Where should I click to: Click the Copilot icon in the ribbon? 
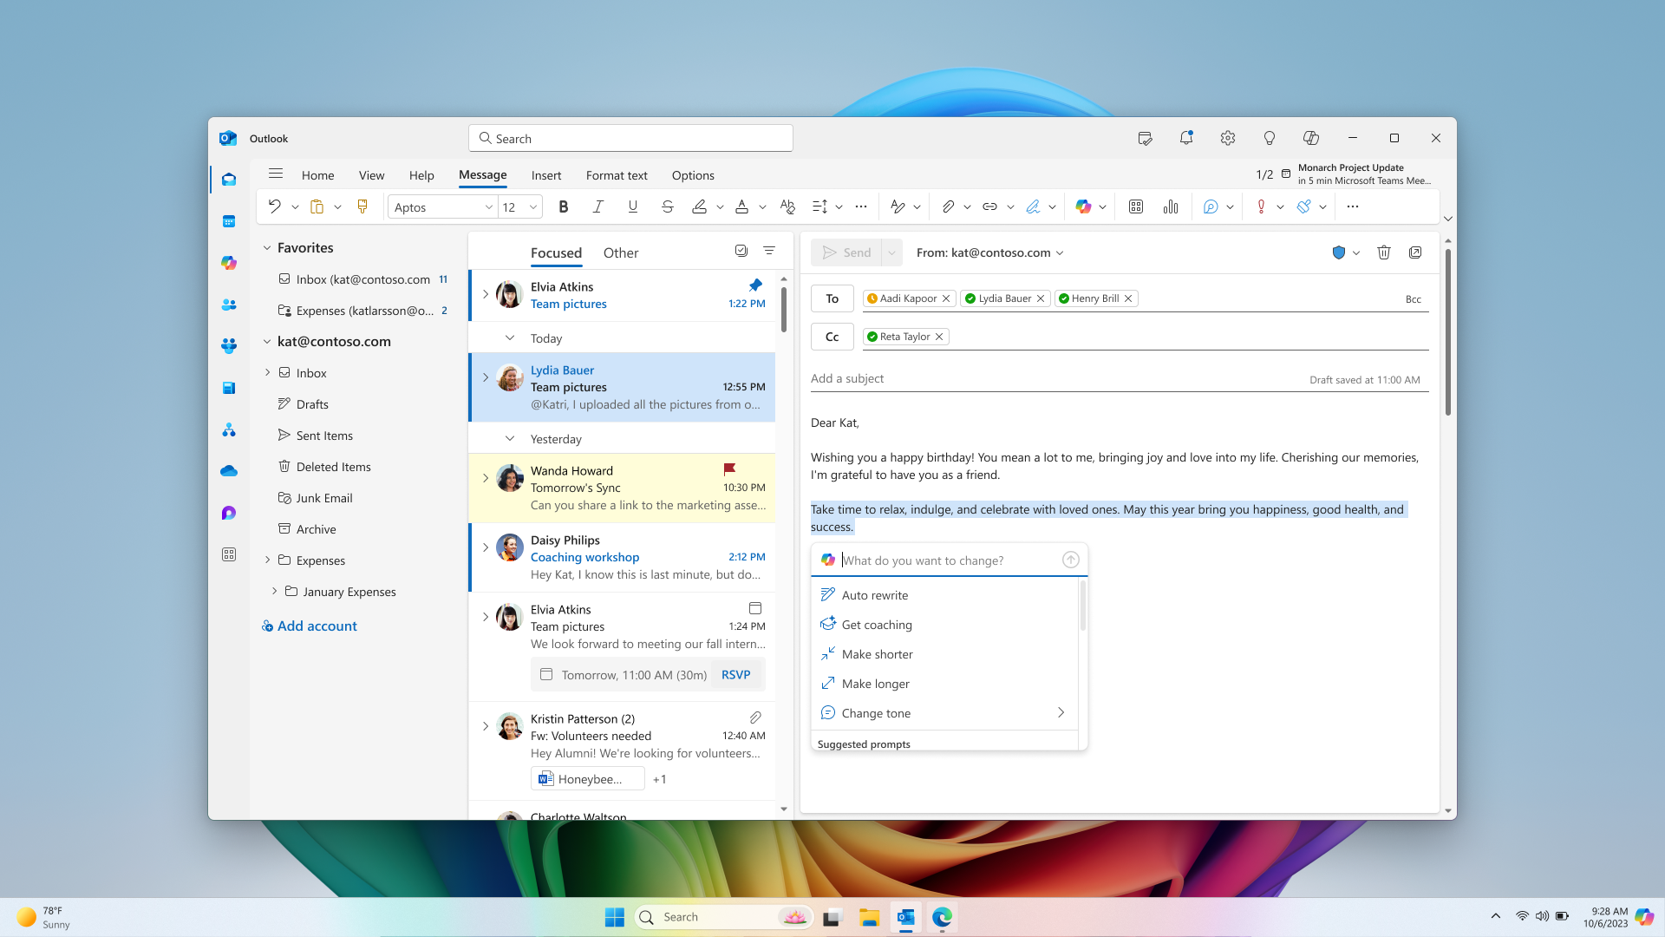(1083, 206)
